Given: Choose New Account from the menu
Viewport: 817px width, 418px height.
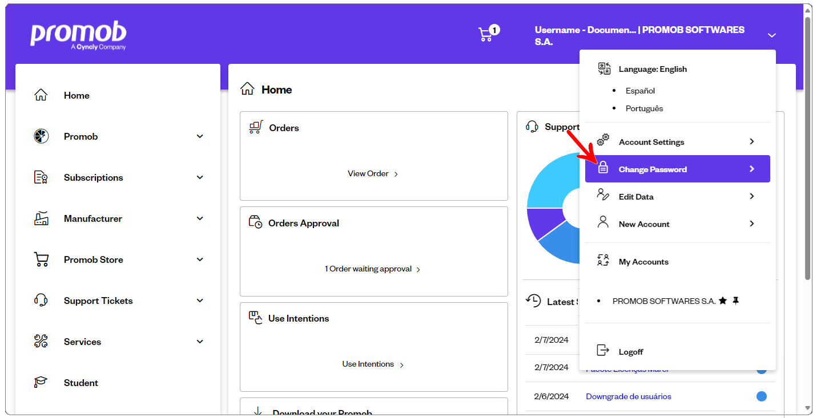Looking at the screenshot, I should (678, 224).
